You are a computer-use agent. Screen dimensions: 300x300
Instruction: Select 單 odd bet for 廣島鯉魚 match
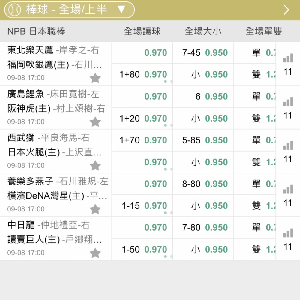point(255,96)
